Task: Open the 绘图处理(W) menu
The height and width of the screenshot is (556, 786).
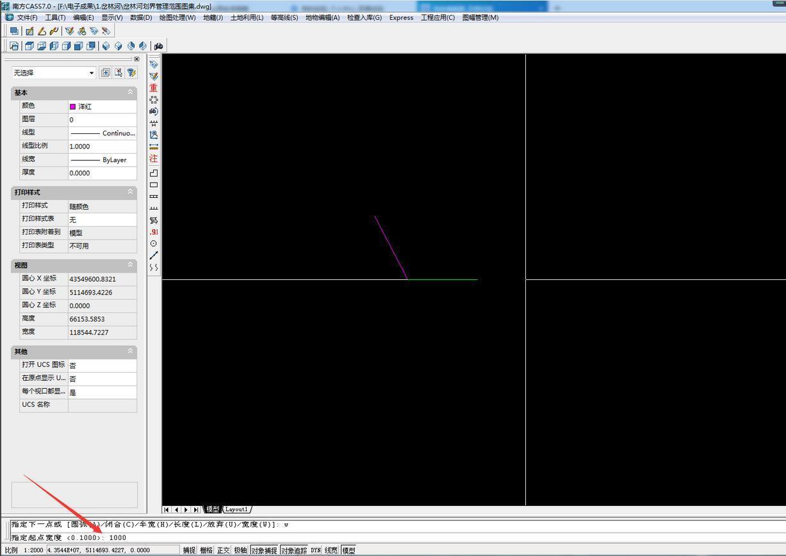Action: pos(177,17)
